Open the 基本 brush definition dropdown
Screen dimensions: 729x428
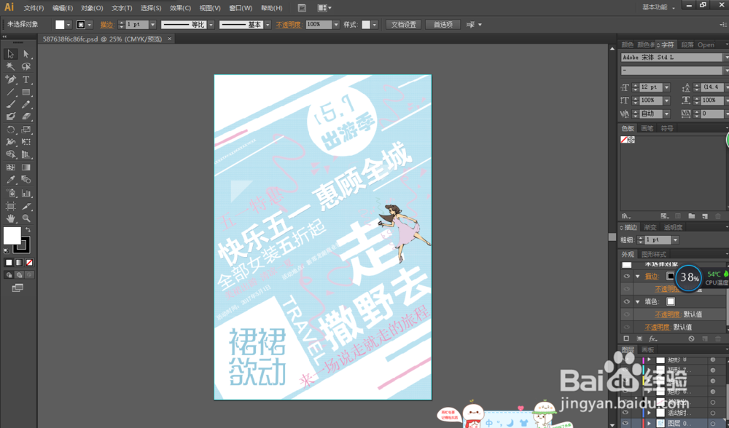pos(268,25)
